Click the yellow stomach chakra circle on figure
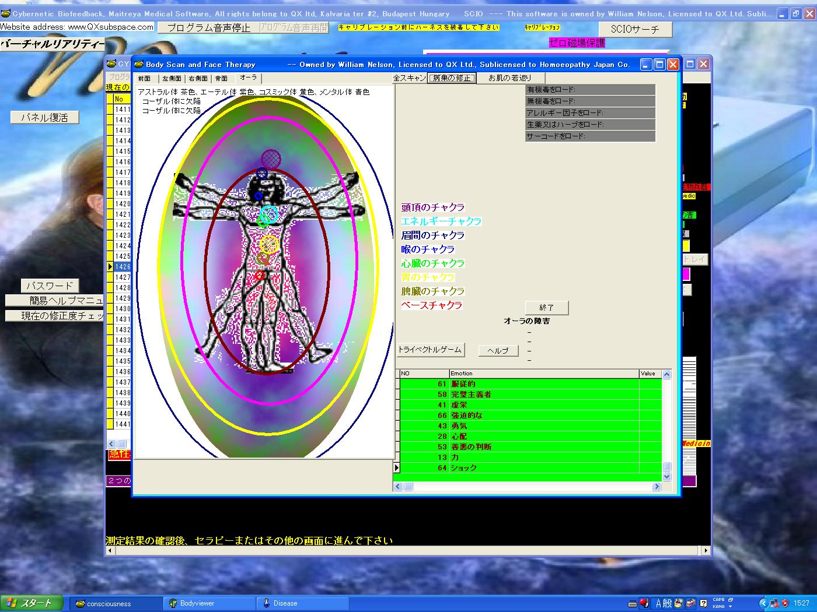This screenshot has width=817, height=612. (269, 244)
